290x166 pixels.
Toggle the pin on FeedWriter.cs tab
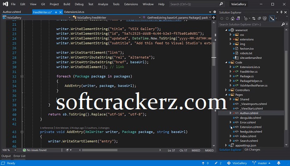pyautogui.click(x=56, y=12)
